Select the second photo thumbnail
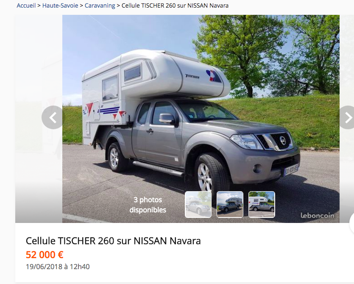This screenshot has width=354, height=284. (x=230, y=205)
